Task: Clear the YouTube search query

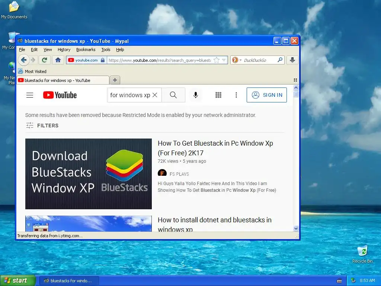Action: [155, 95]
